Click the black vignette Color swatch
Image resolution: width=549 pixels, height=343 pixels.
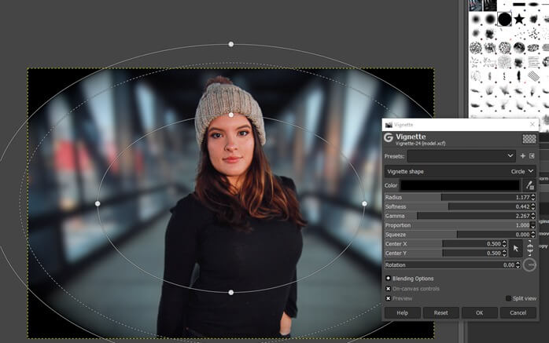460,185
